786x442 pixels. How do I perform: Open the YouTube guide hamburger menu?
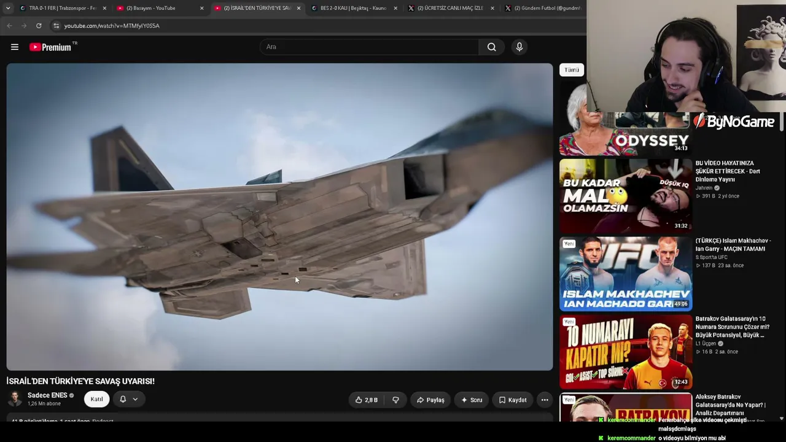pos(15,47)
